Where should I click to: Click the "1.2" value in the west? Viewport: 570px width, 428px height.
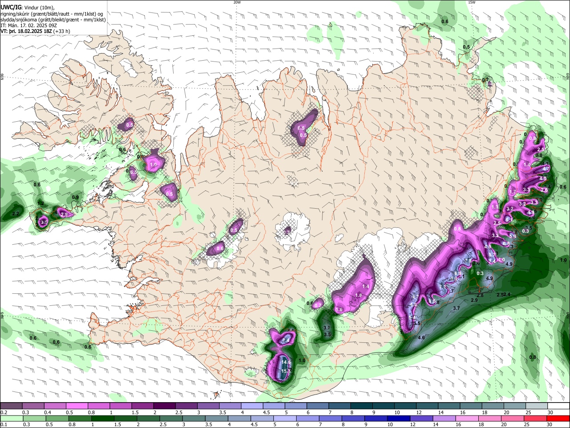pos(41,204)
